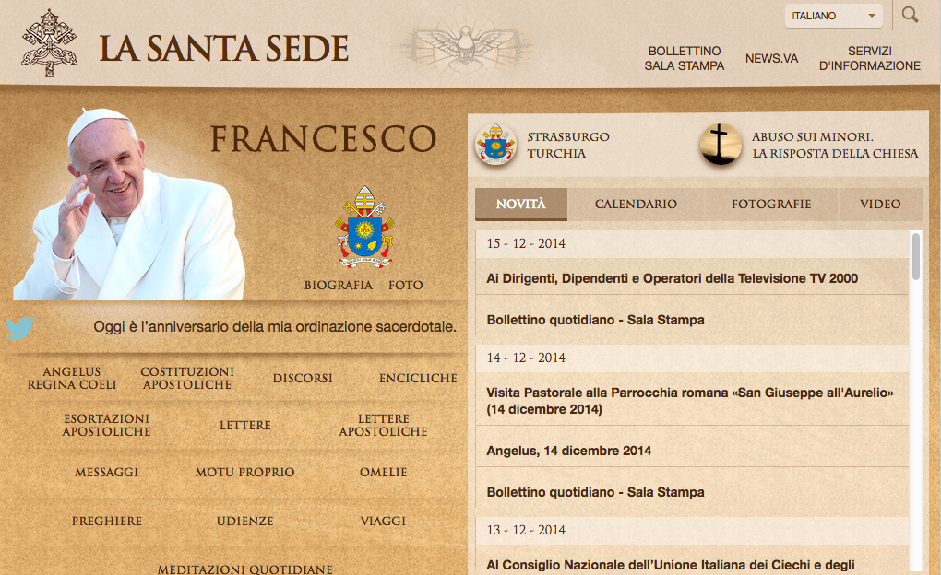Open the Televisione TV 2000 news item
The image size is (941, 575).
pos(673,278)
